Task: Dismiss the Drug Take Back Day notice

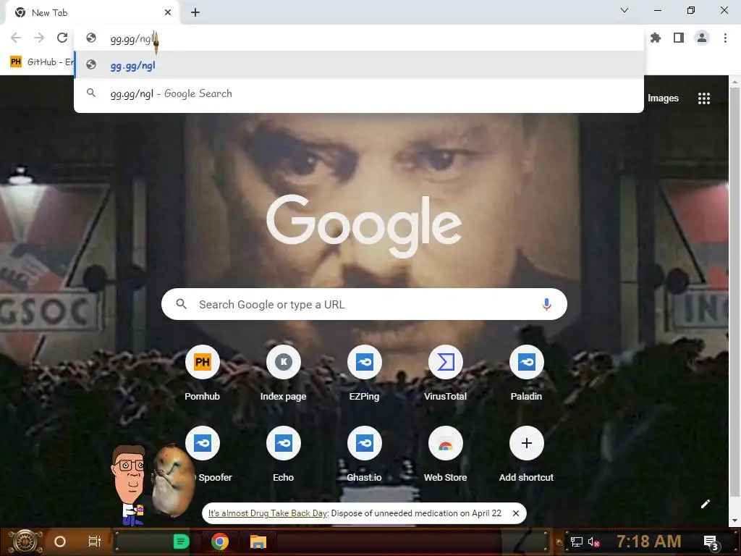Action: (x=516, y=513)
